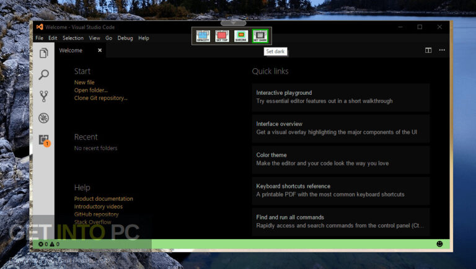Click the Opacity button in the floating toolbar
This screenshot has height=269, width=476.
pos(203,36)
